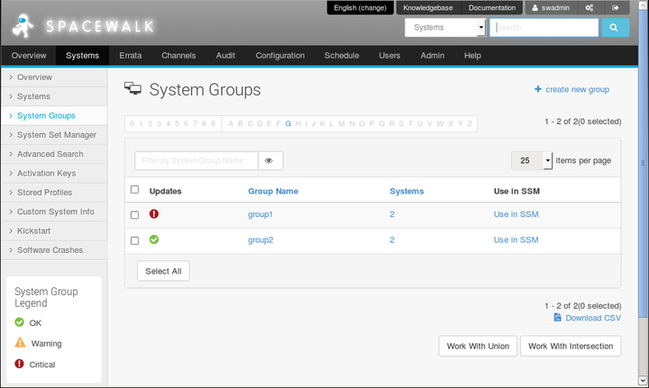Viewport: 649px width, 388px height.
Task: Click the vertical page scrollbar thumb
Action: tap(643, 163)
